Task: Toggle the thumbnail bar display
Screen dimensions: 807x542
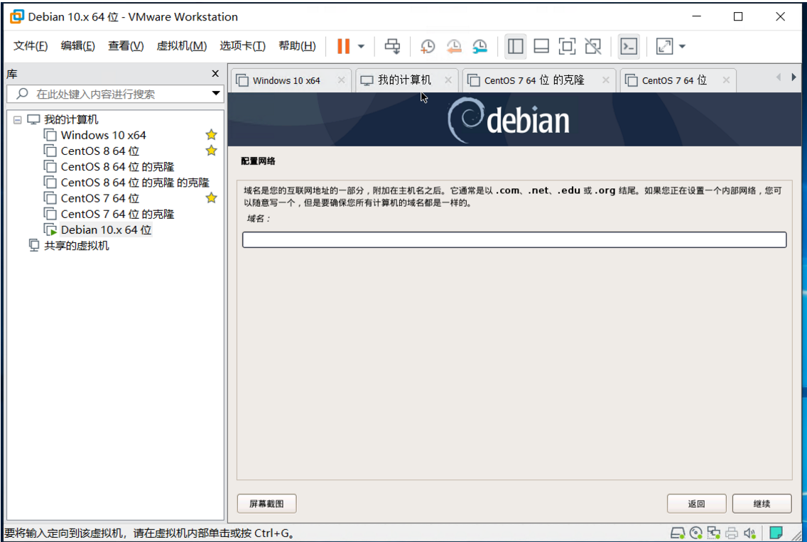Action: click(x=541, y=46)
